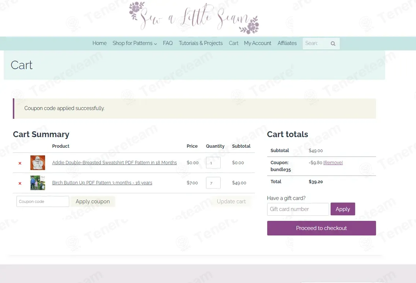This screenshot has width=416, height=283.
Task: Select the Birch price $7.00
Action: coord(192,183)
